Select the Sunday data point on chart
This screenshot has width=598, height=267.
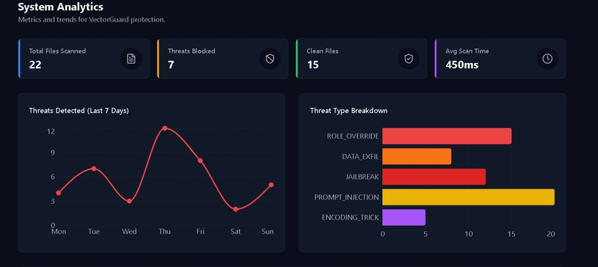271,185
